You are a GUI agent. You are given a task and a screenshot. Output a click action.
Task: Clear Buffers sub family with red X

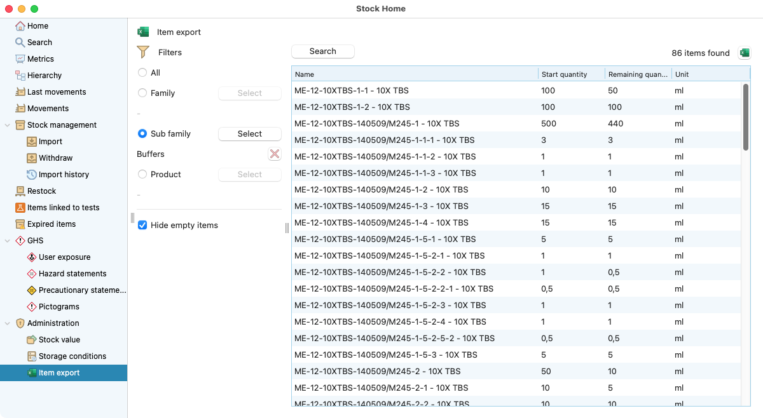pos(275,154)
